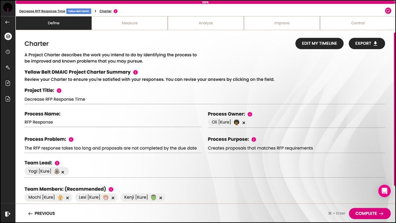Open the Decrease RFP Response Time breadcrumb link
The height and width of the screenshot is (223, 396).
click(42, 11)
